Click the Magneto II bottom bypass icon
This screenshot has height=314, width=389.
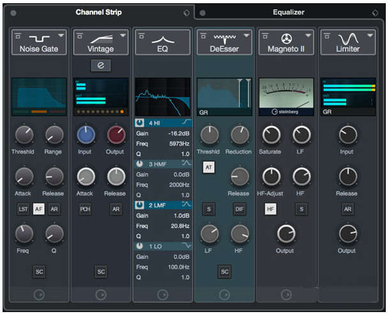point(286,295)
